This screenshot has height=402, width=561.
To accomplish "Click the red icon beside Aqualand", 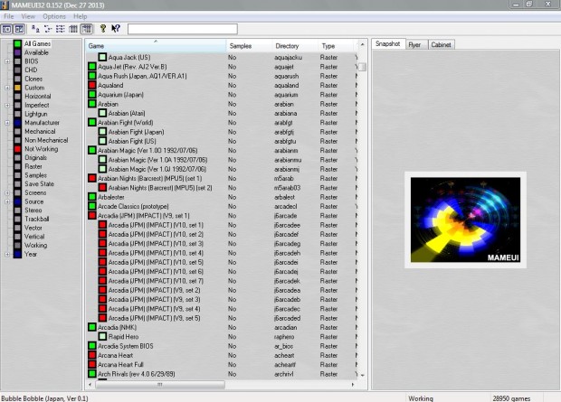I will click(92, 86).
